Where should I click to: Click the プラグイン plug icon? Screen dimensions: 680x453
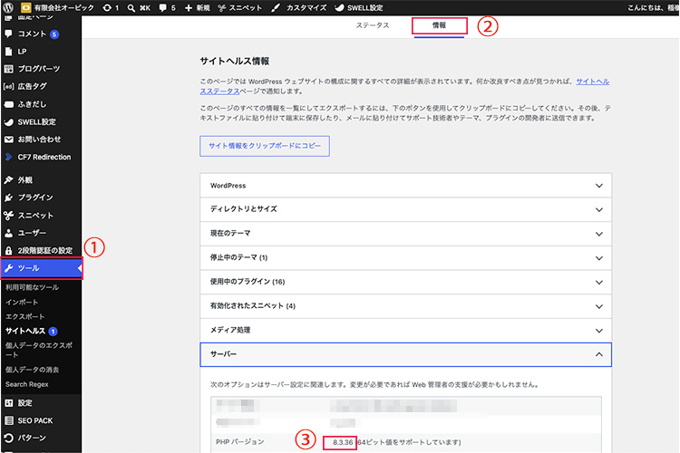click(8, 198)
